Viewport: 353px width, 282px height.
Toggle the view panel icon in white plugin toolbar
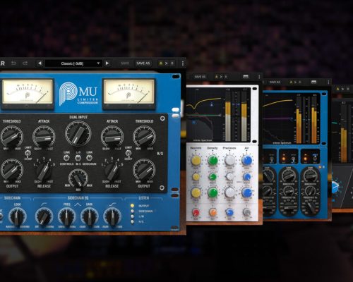pyautogui.click(x=246, y=77)
